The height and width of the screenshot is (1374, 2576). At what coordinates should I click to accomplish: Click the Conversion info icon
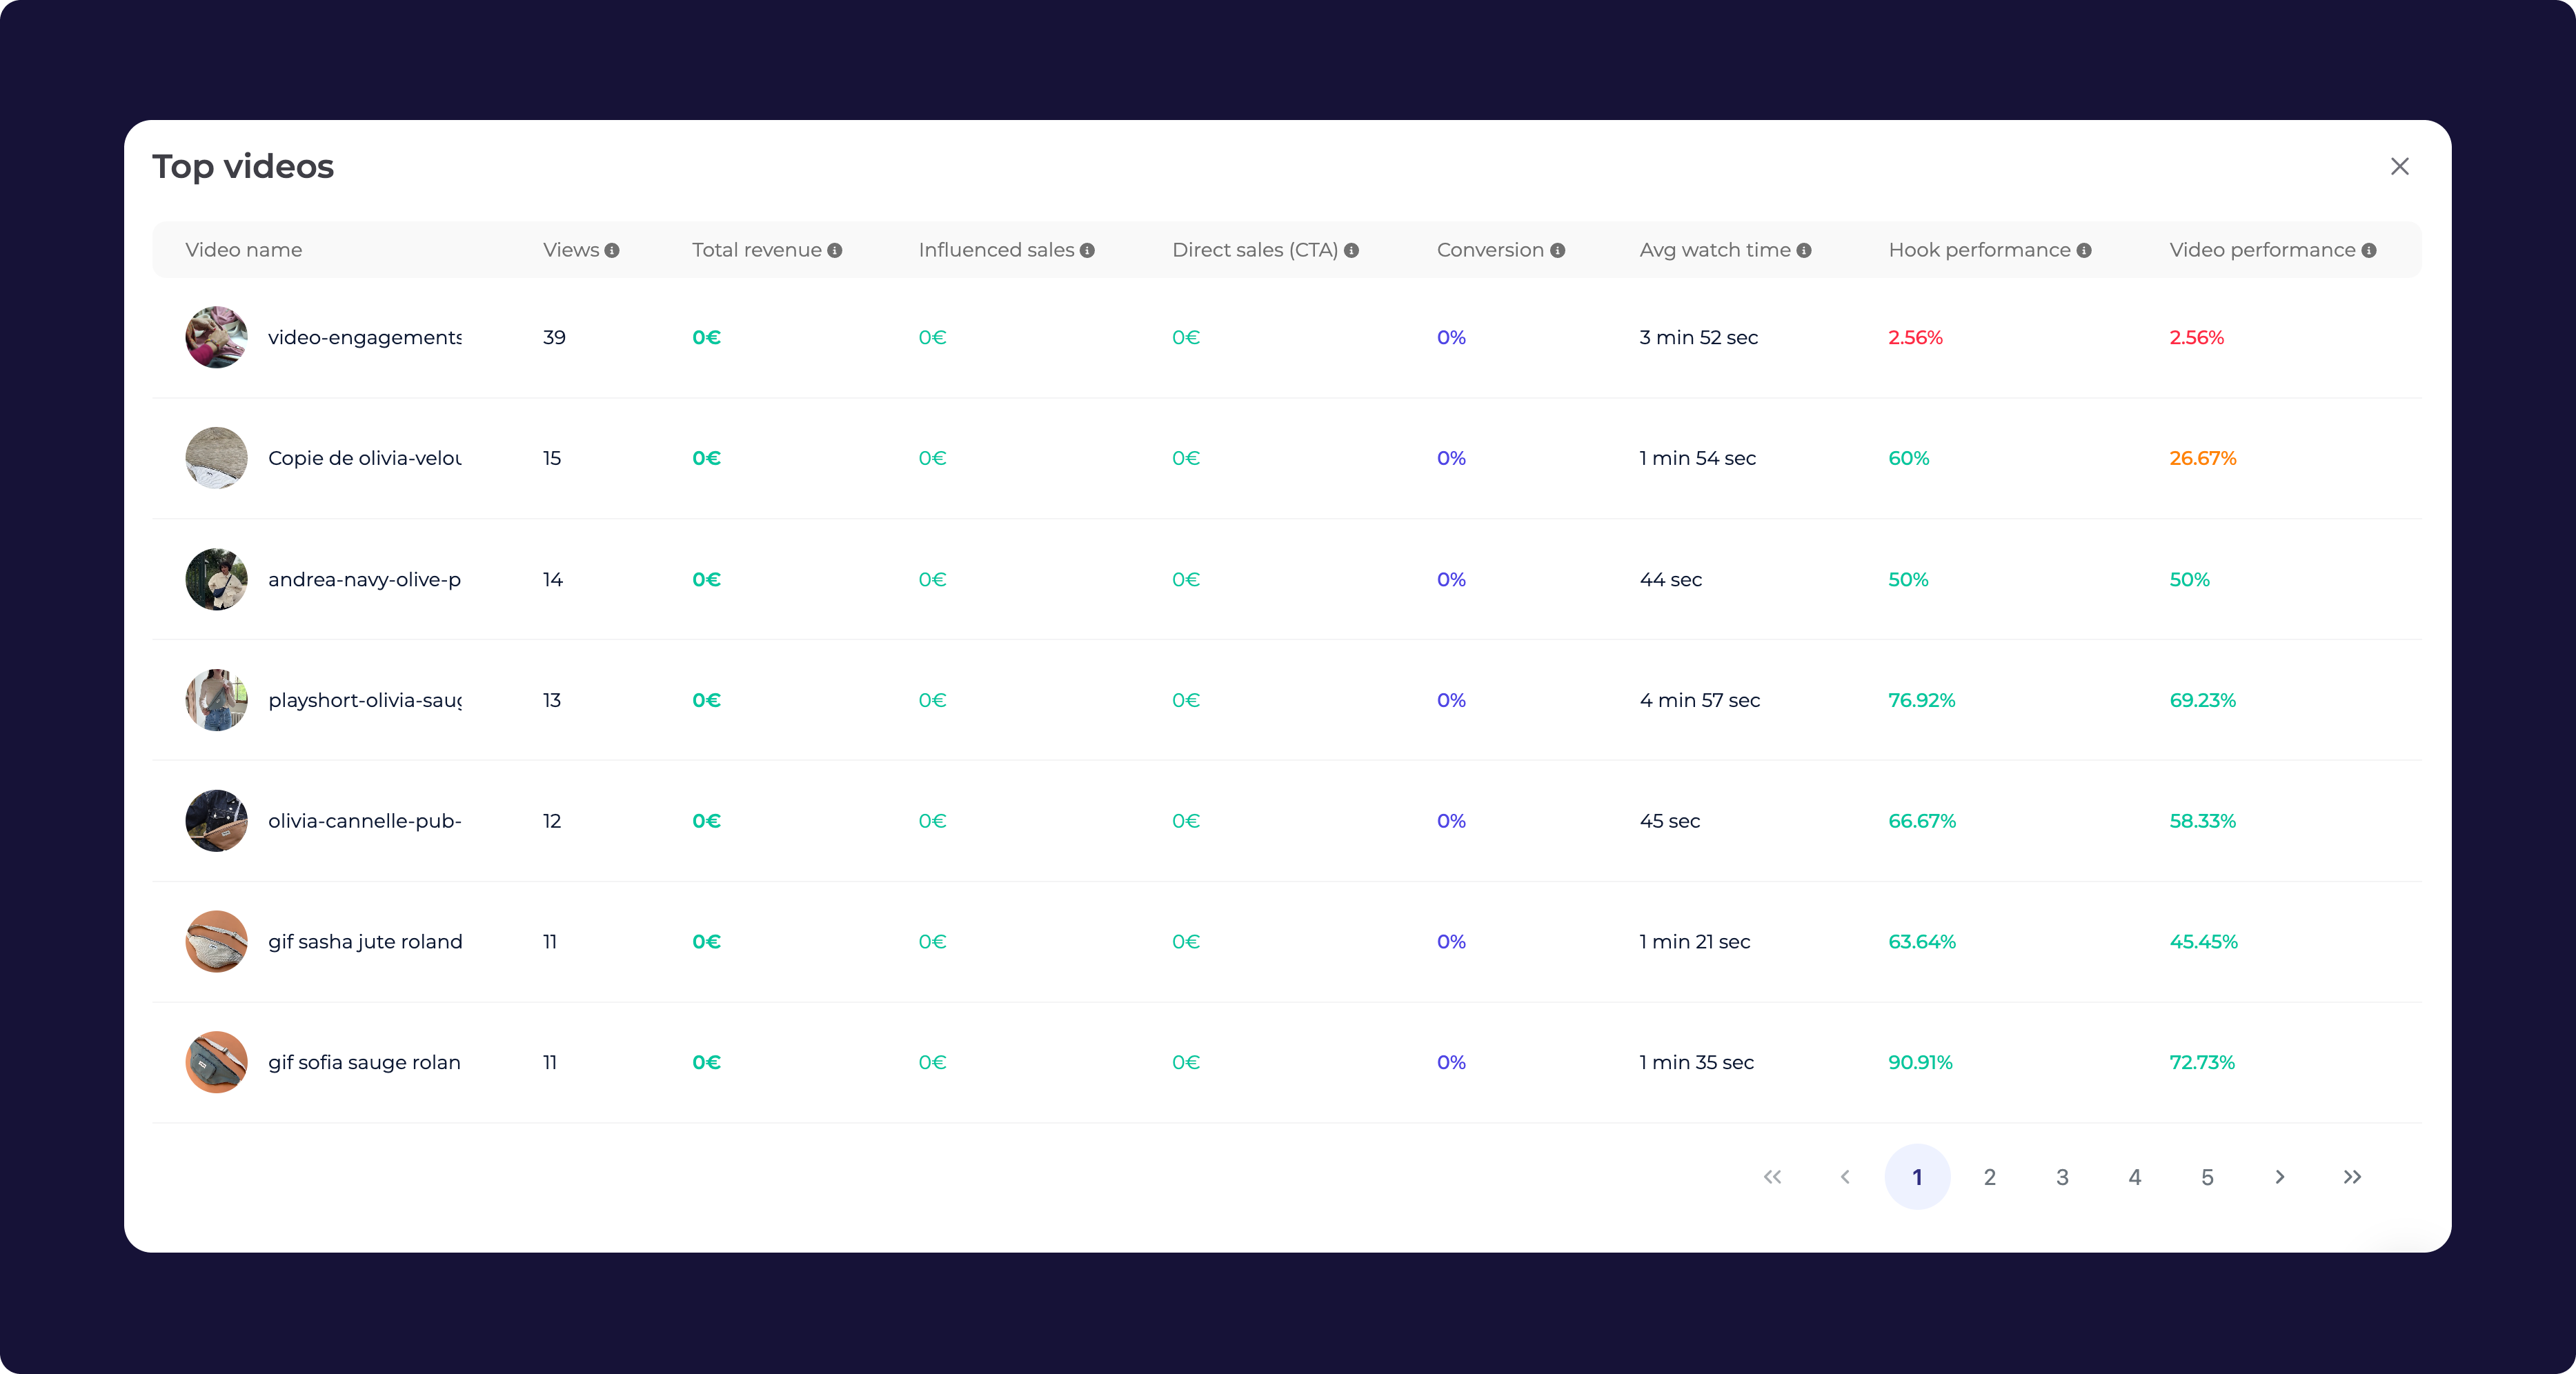click(x=1557, y=251)
